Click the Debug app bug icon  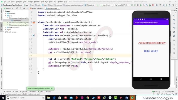click(x=141, y=5)
